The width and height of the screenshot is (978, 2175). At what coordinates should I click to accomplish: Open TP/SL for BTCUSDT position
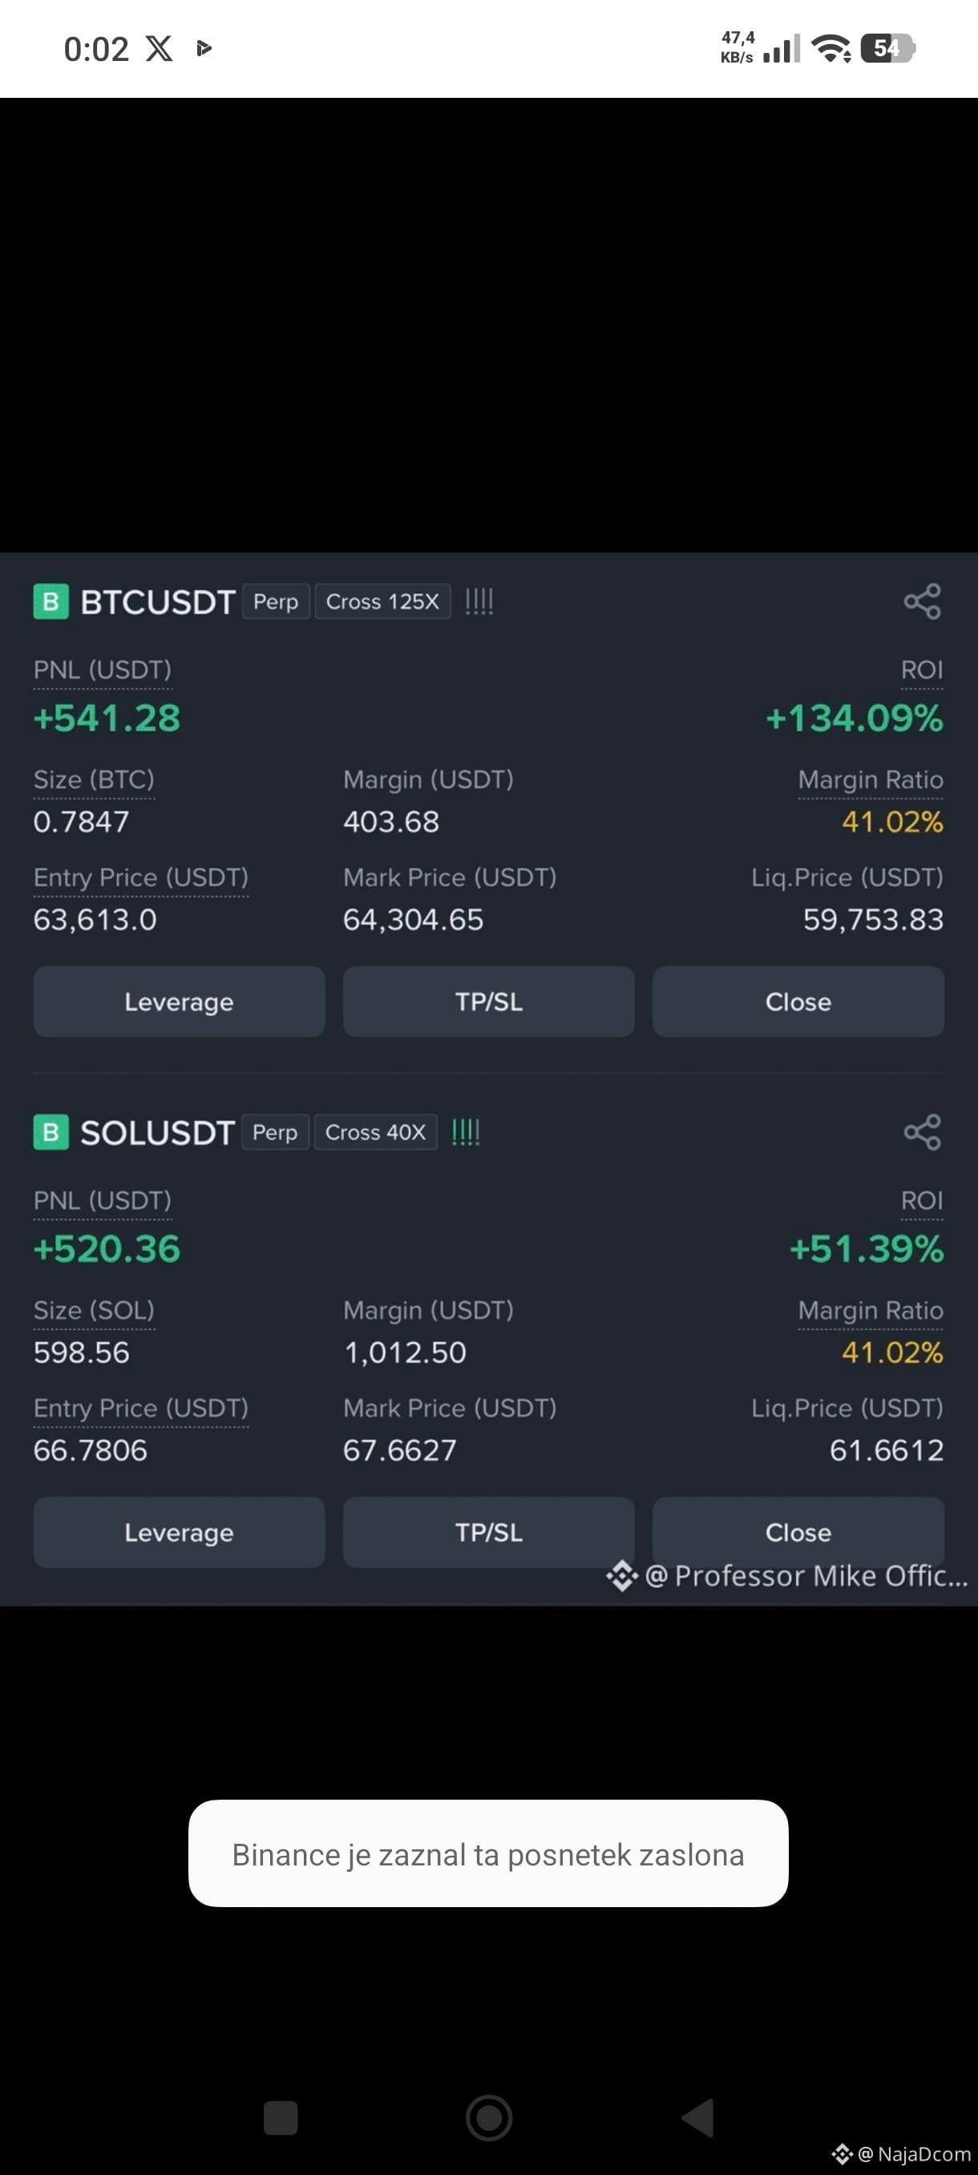click(488, 1002)
